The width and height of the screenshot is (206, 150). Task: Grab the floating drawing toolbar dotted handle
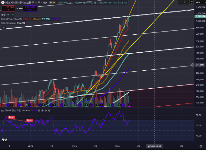(x=180, y=2)
